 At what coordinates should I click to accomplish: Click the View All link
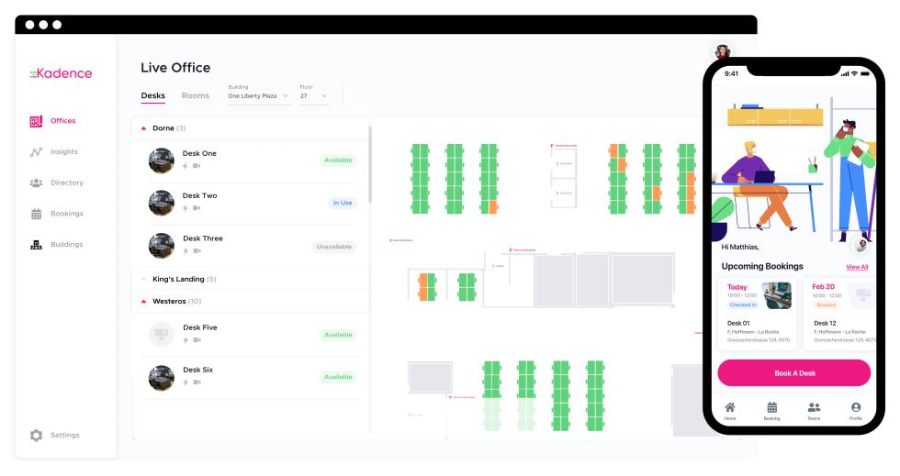point(857,267)
